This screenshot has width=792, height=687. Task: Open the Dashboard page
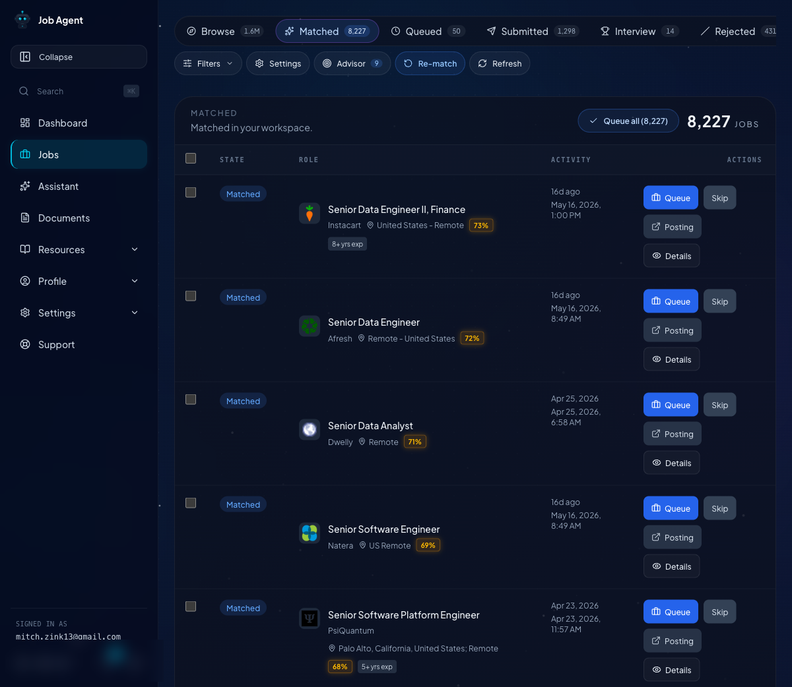pos(79,123)
